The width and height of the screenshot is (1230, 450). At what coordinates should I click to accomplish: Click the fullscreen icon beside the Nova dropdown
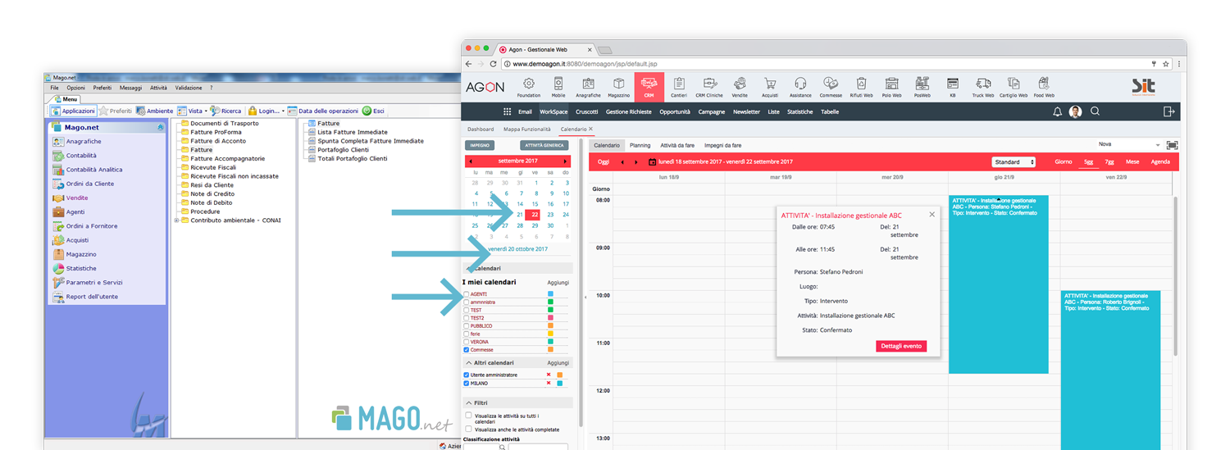pyautogui.click(x=1172, y=145)
